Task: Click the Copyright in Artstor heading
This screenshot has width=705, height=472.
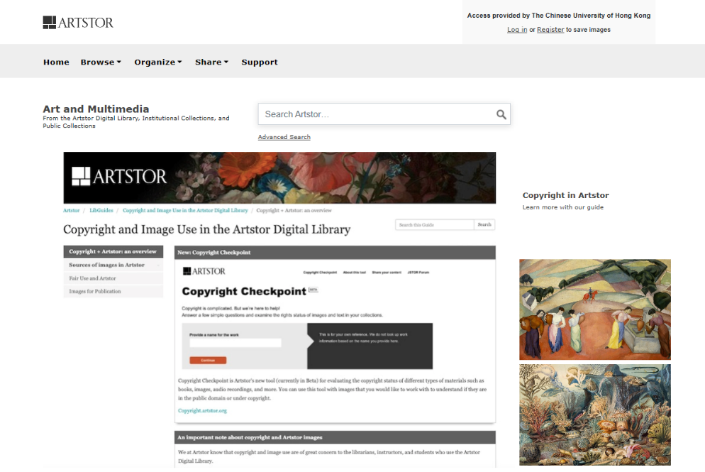Action: point(565,195)
